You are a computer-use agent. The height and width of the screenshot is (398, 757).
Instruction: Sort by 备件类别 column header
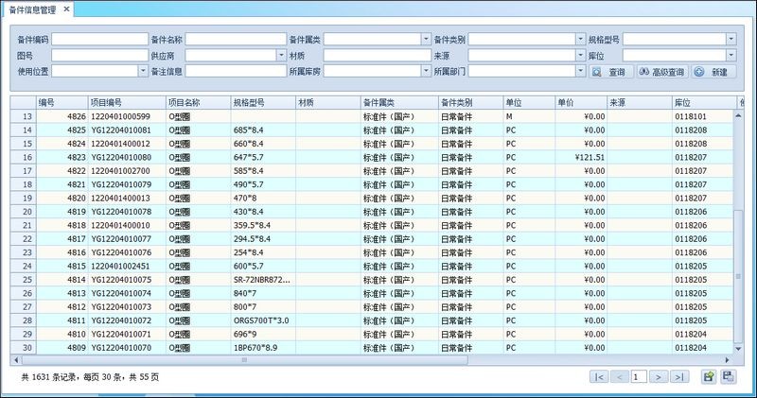point(470,103)
